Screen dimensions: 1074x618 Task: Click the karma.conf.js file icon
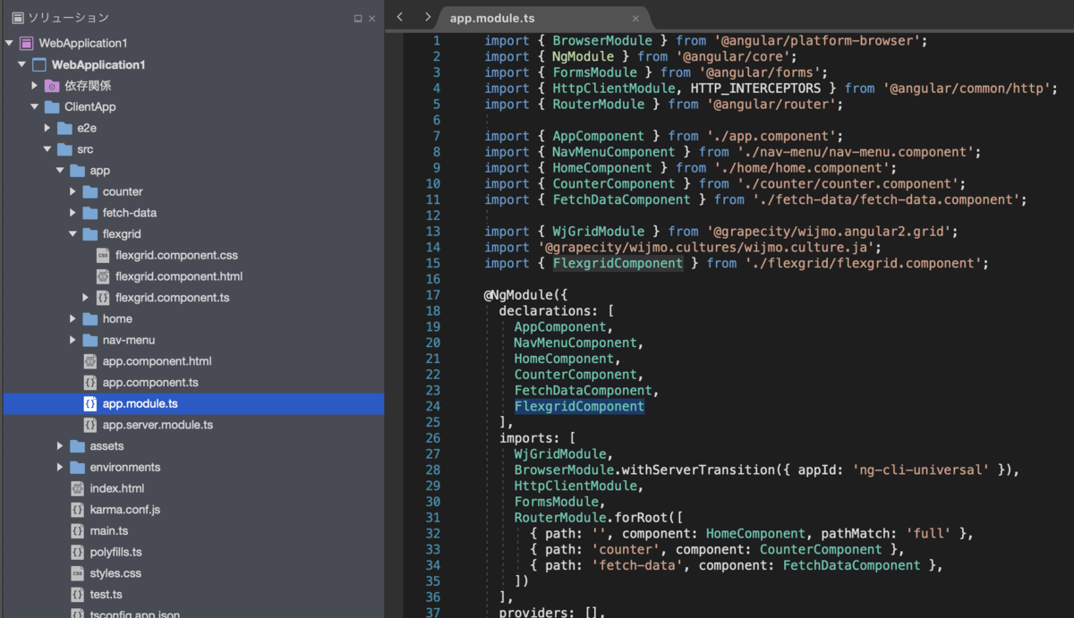click(77, 510)
